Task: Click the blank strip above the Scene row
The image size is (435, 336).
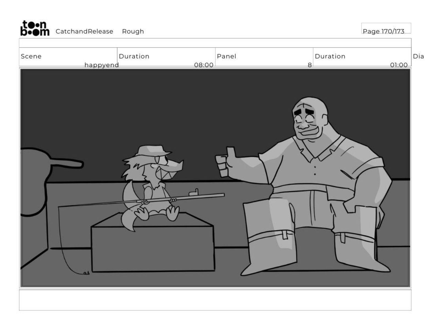Action: pyautogui.click(x=215, y=43)
